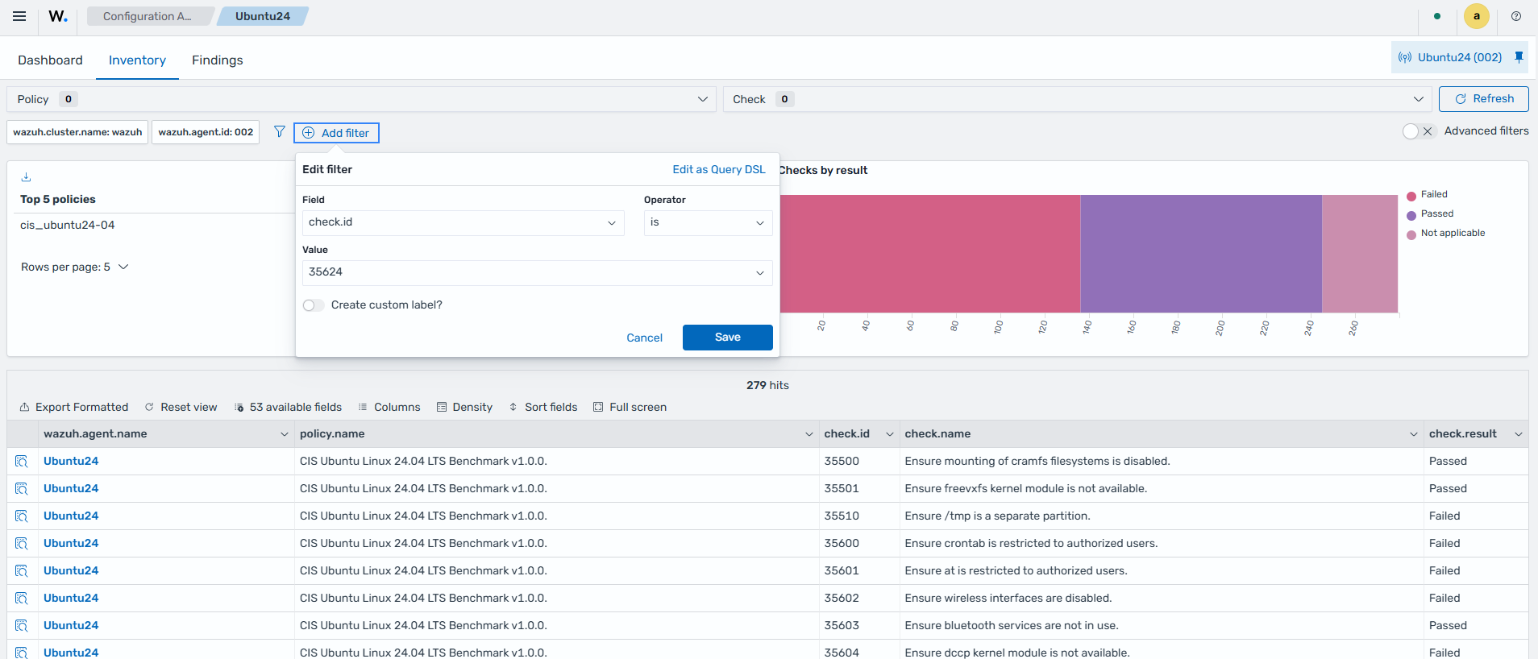
Task: Enable Create custom label switch
Action: pos(314,305)
